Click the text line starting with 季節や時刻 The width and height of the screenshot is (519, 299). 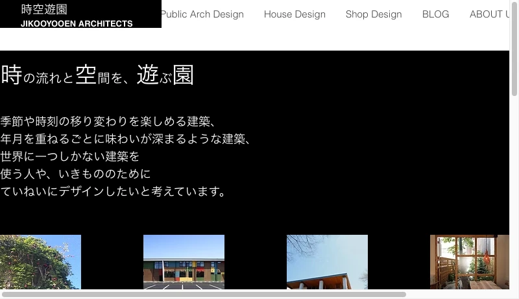108,121
